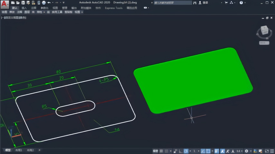
Task: Open the Autodesk App Store cart icon
Action: [x=226, y=3]
